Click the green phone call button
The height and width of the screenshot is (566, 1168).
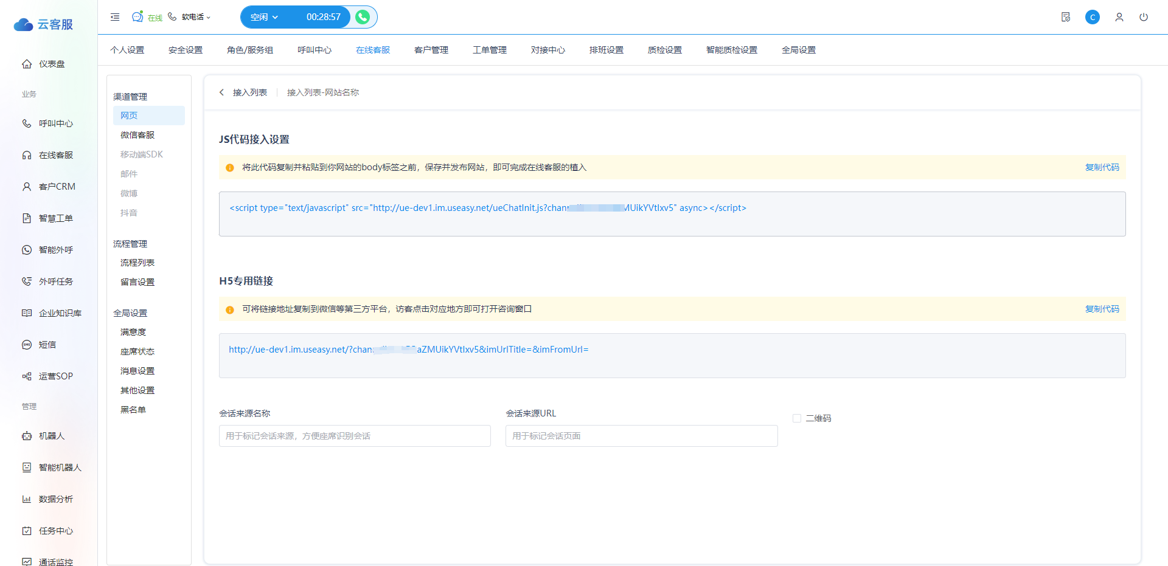[363, 17]
